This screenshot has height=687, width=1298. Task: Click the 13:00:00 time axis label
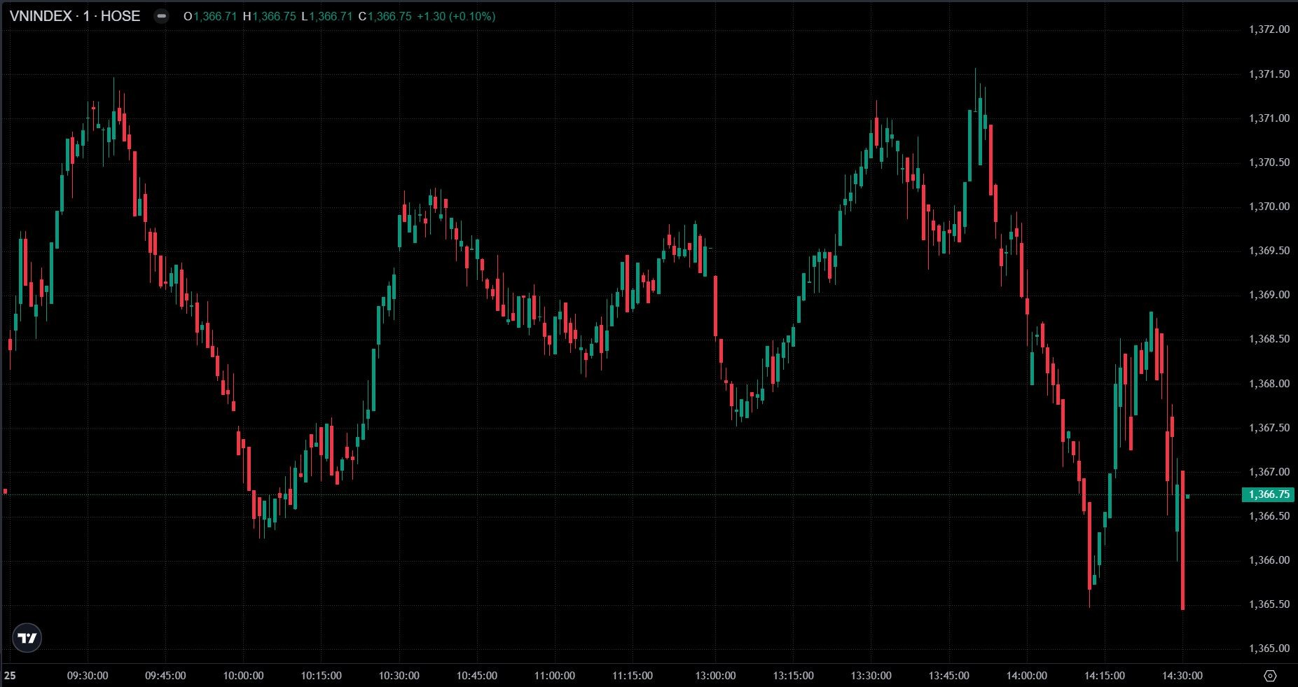pos(715,676)
